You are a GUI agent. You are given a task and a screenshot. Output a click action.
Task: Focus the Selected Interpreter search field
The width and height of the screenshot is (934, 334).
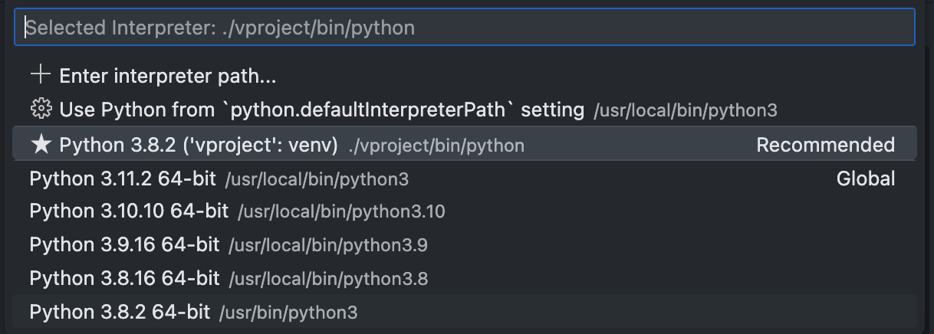[465, 28]
